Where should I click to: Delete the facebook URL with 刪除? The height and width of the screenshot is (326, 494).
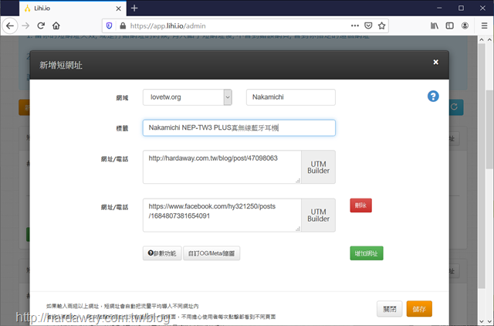(x=360, y=205)
